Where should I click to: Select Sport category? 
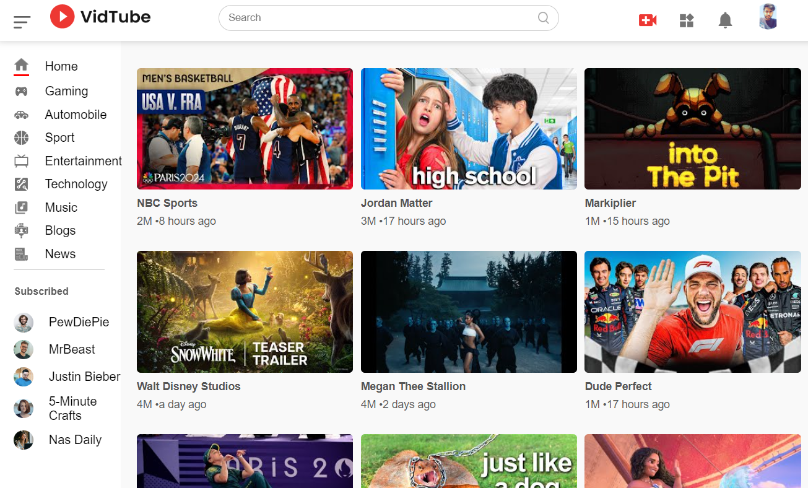[x=59, y=137]
